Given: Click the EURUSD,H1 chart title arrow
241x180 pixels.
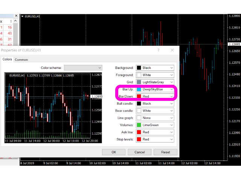Looking at the screenshot, I should [23, 16].
